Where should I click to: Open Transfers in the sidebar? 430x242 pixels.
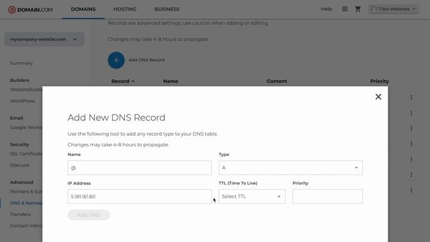point(20,214)
